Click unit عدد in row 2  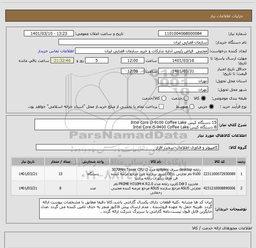tap(93, 188)
